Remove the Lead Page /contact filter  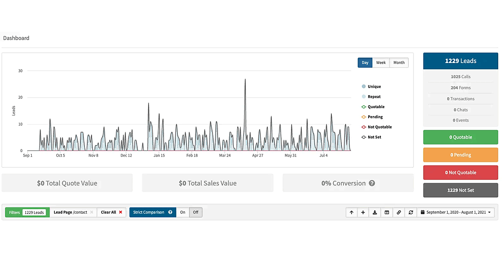[x=92, y=212]
